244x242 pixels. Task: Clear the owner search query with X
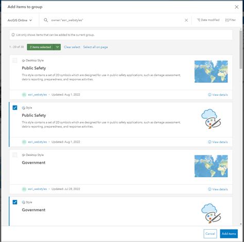(x=186, y=20)
